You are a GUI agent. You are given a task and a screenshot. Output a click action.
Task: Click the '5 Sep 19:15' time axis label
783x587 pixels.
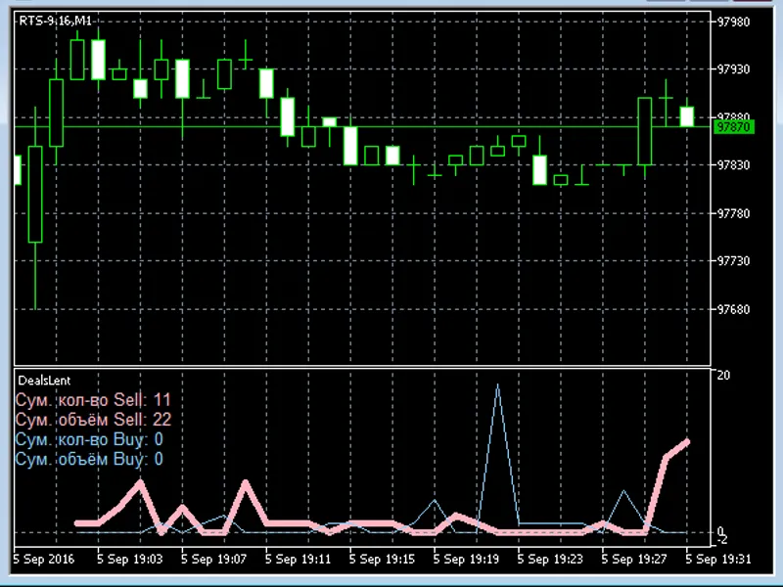(x=382, y=559)
